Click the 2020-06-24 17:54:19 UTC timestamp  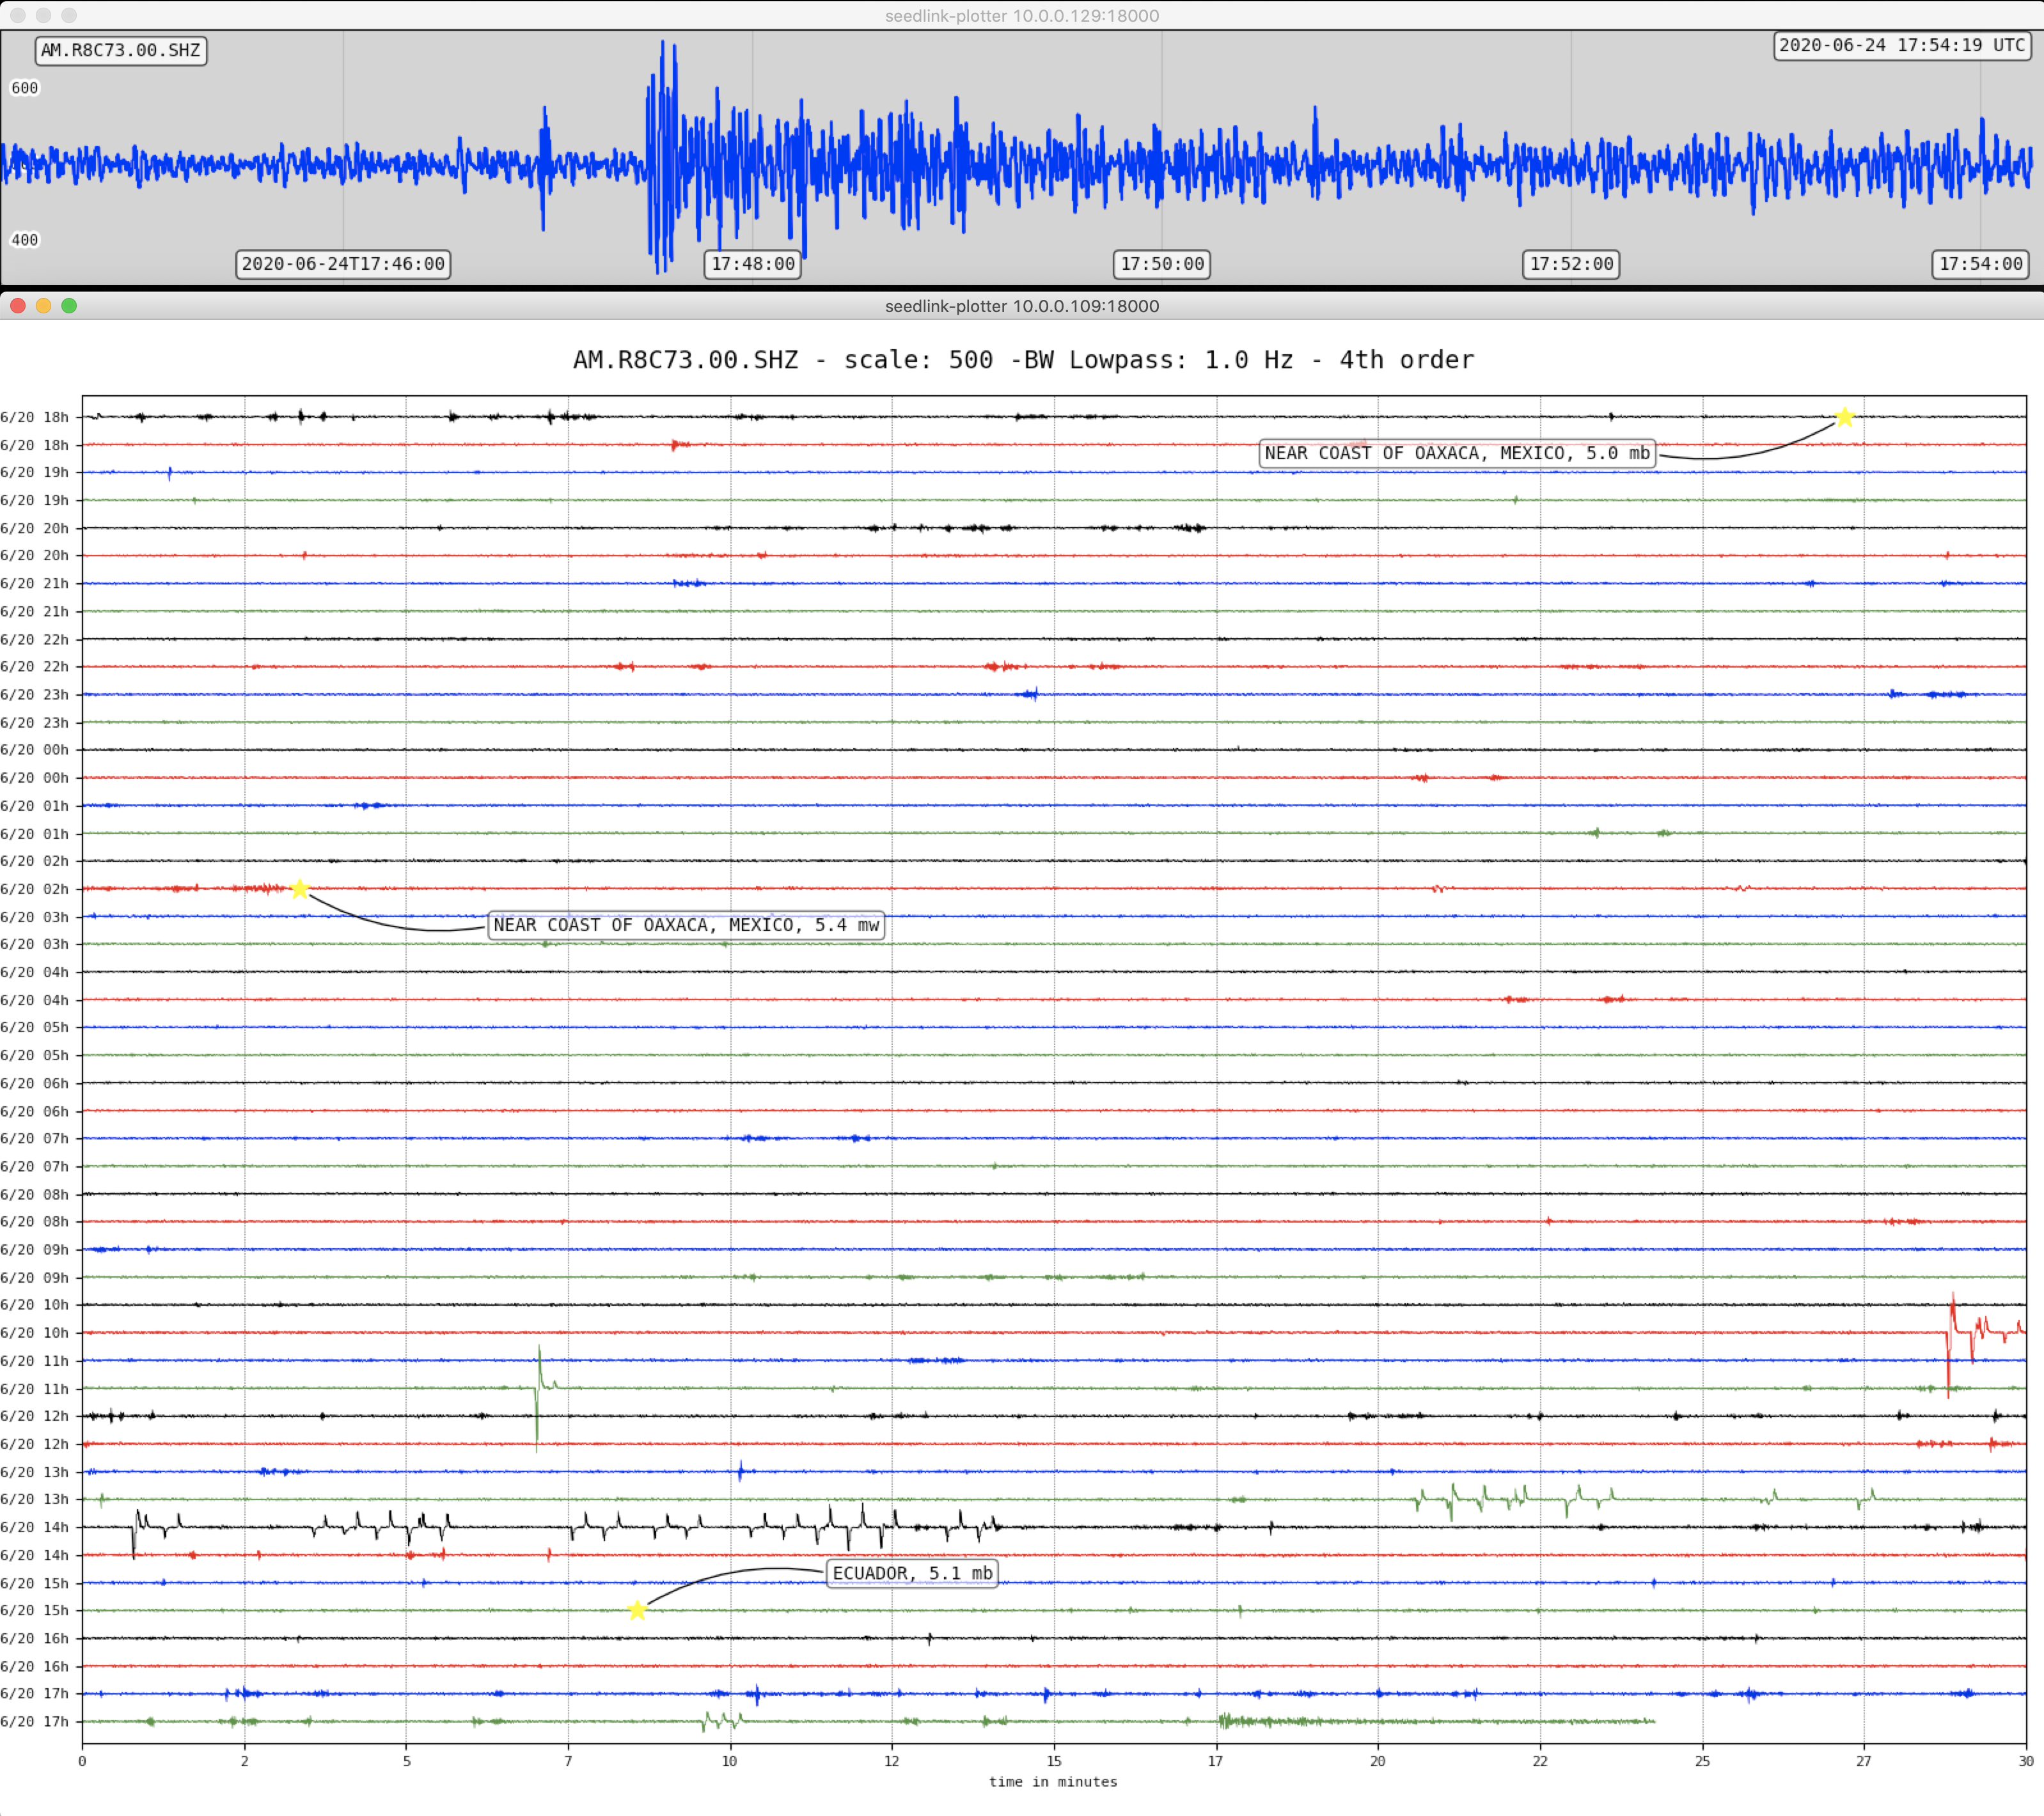[1902, 45]
